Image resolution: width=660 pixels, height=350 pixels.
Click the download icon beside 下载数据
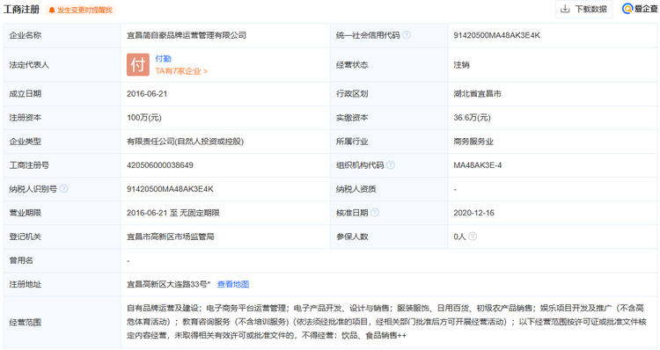[x=565, y=9]
